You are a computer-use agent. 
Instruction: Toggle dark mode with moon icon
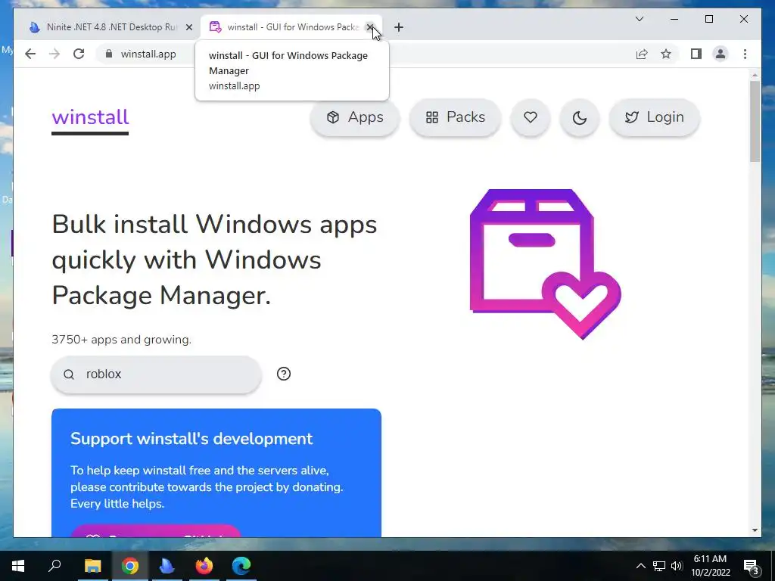click(x=579, y=117)
